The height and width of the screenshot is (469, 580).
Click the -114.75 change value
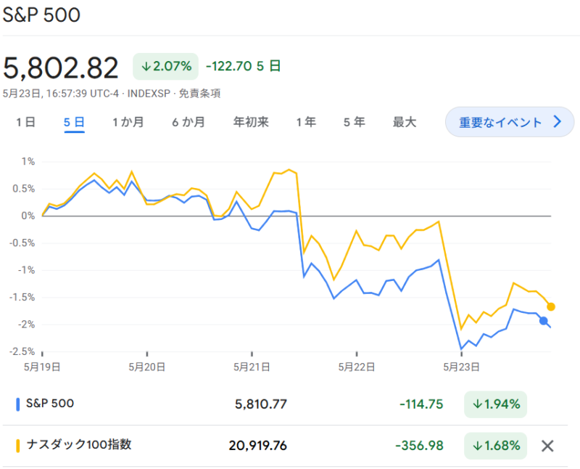421,404
